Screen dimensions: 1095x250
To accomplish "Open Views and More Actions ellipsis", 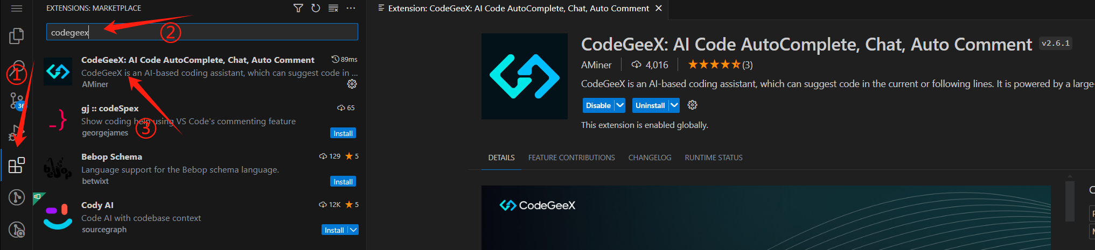I will point(351,8).
